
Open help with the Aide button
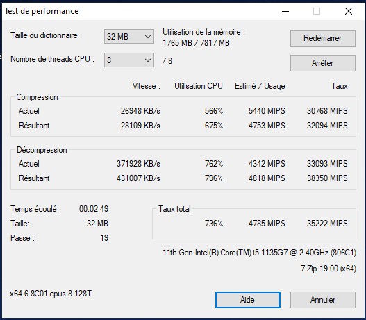248,300
